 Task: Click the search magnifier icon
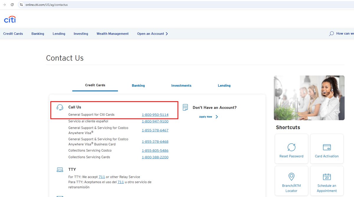[331, 34]
